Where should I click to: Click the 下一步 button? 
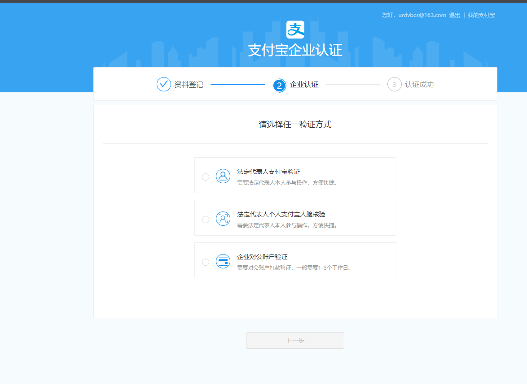tap(295, 341)
